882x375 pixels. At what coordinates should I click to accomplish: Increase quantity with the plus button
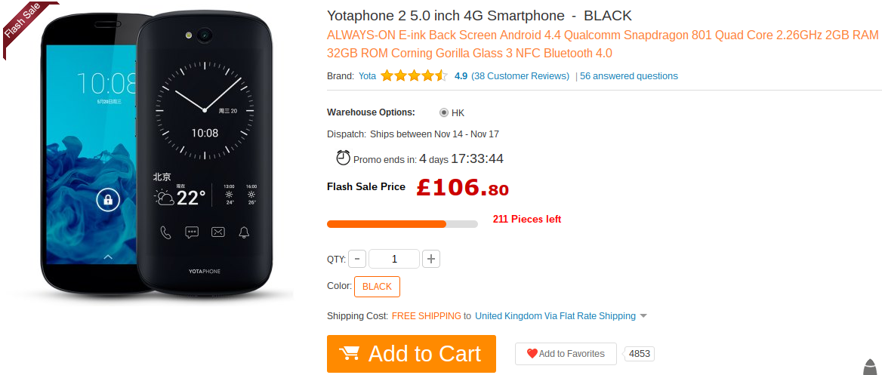pyautogui.click(x=431, y=259)
